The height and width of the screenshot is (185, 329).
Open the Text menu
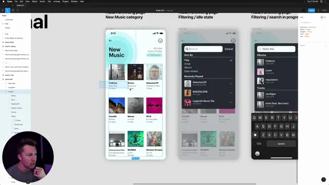click(x=49, y=2)
